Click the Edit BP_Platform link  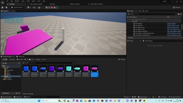coord(172,24)
